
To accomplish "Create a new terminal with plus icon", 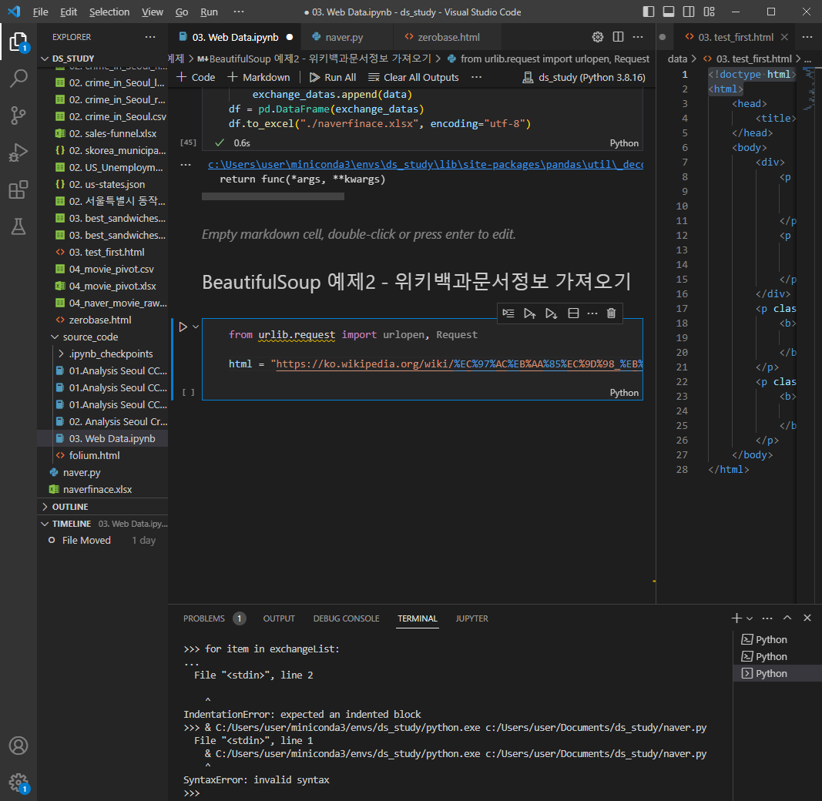I will 736,618.
